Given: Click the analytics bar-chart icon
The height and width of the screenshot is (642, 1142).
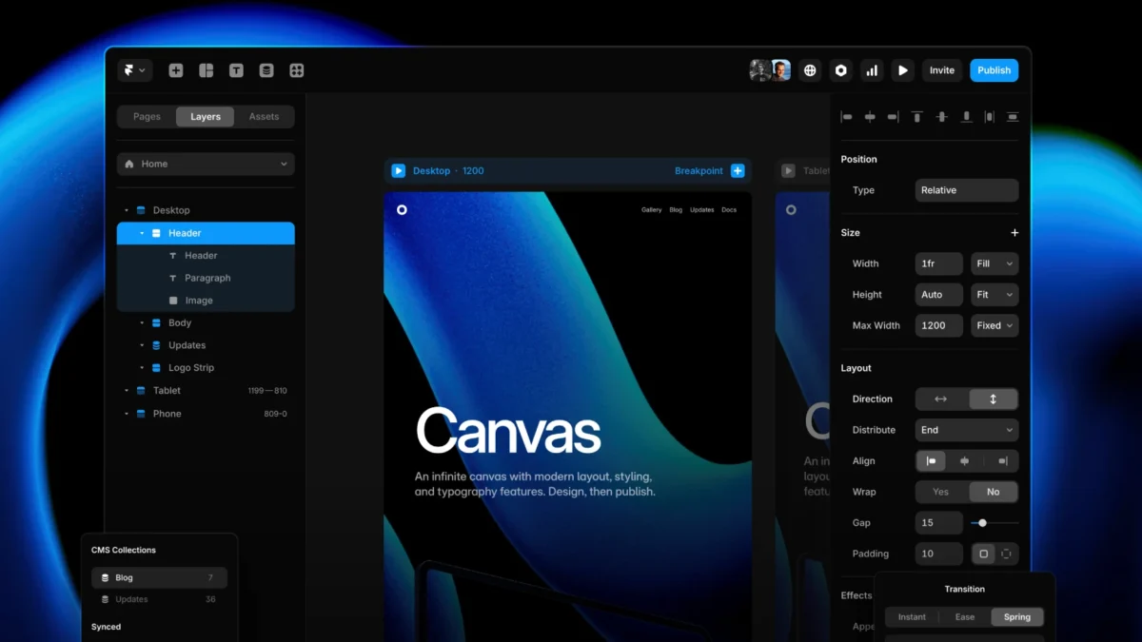Looking at the screenshot, I should 872,69.
